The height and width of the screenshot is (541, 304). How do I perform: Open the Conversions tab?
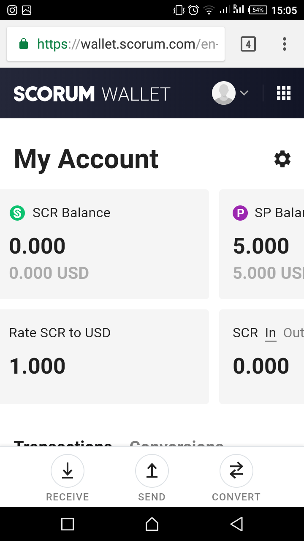click(x=176, y=444)
